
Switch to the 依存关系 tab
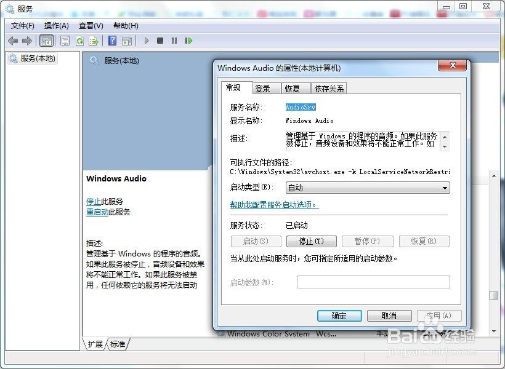329,89
